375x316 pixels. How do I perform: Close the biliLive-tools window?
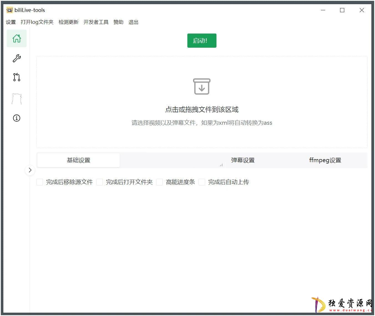click(x=362, y=10)
